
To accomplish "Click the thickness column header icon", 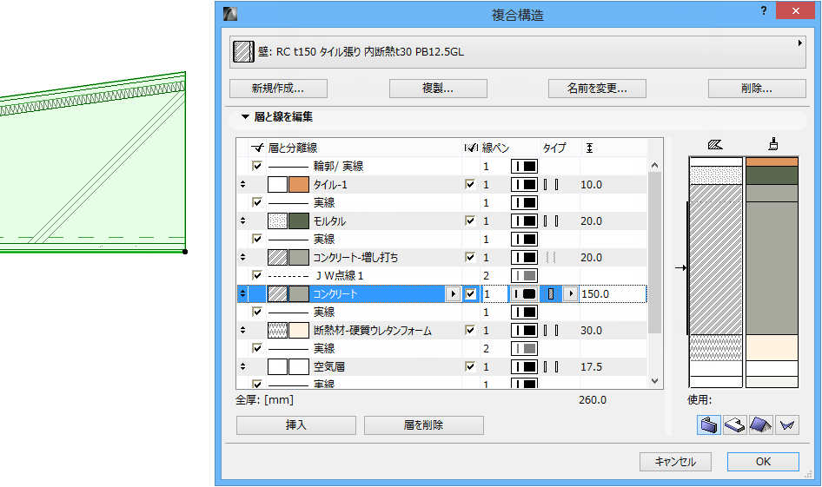I will coord(589,148).
